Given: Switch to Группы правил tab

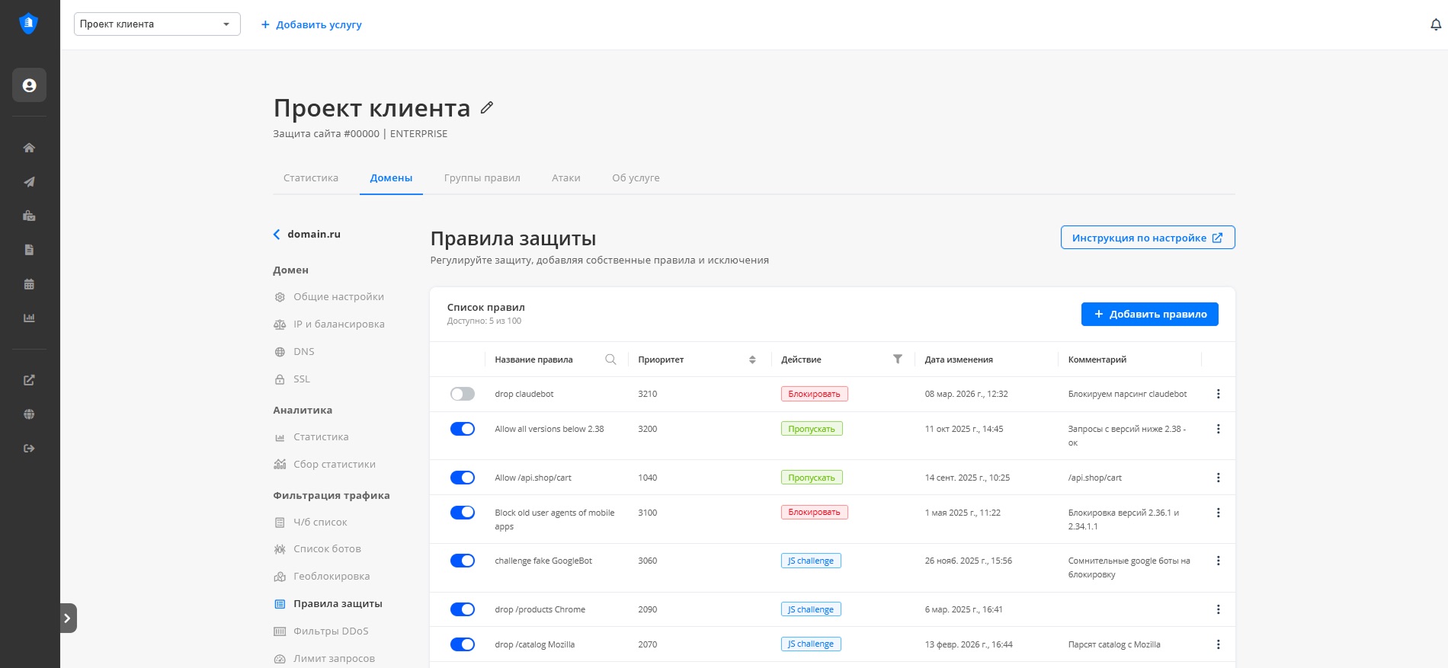Looking at the screenshot, I should tap(482, 178).
